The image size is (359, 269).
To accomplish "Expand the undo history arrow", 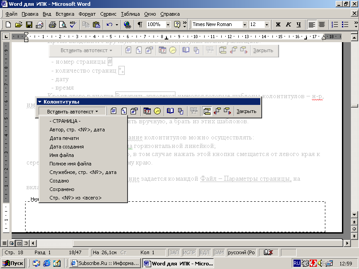I will (117, 24).
